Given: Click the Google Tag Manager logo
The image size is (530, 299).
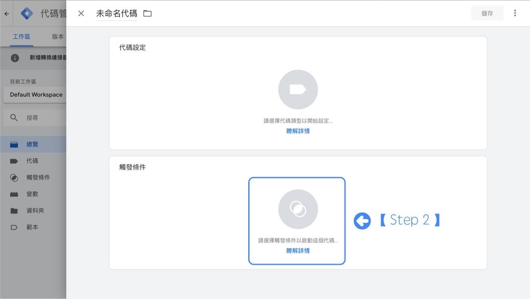Looking at the screenshot, I should (x=27, y=14).
